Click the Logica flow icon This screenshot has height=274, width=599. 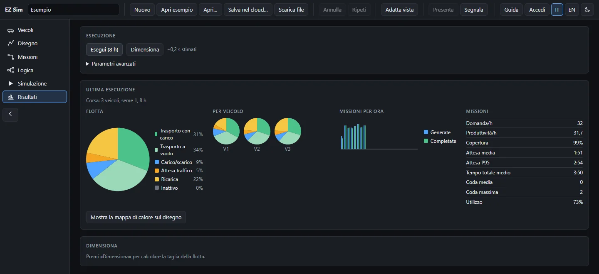[x=11, y=70]
